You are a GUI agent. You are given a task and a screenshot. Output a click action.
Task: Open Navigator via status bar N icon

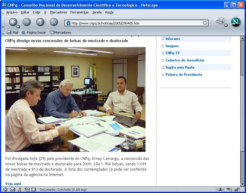pos(5,189)
